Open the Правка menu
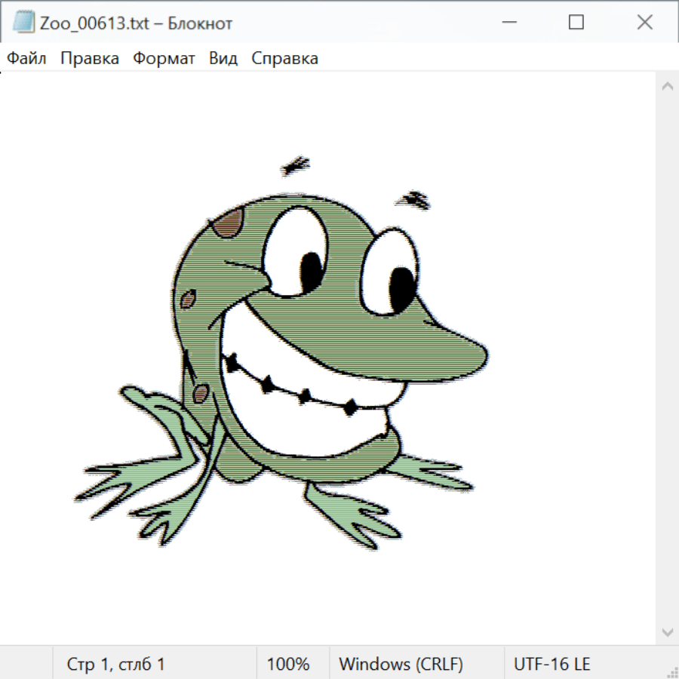679x679 pixels. point(90,59)
